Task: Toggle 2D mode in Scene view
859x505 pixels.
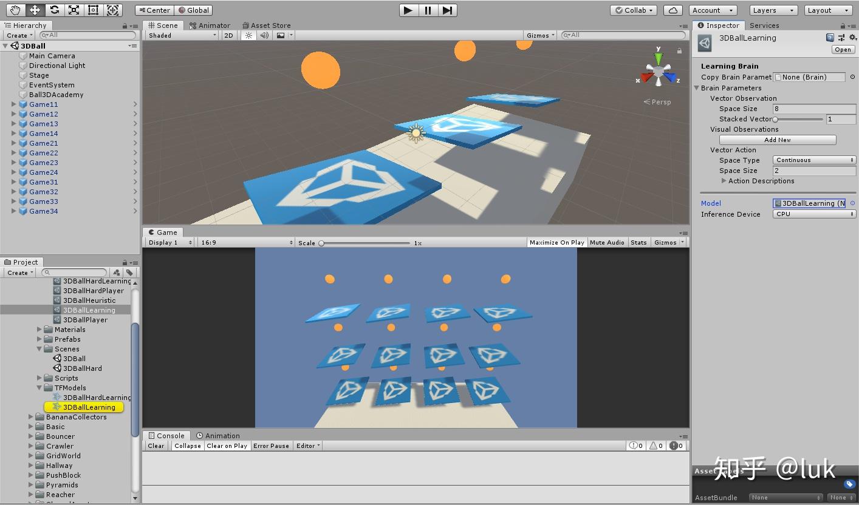Action: click(x=228, y=35)
